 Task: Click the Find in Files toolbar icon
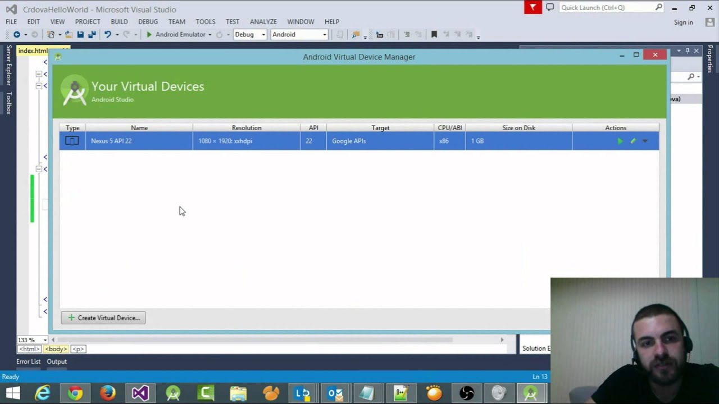click(356, 35)
